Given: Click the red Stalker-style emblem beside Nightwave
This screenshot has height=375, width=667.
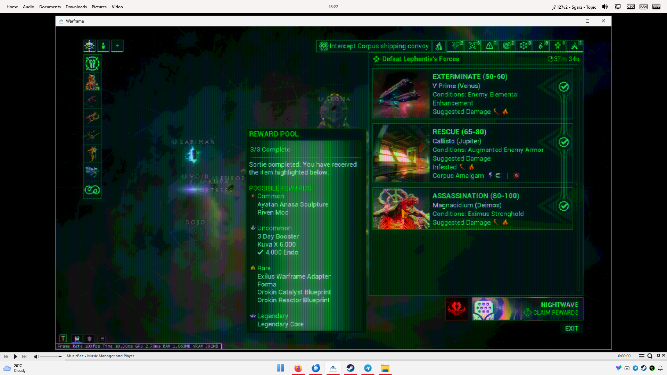Looking at the screenshot, I should tap(456, 309).
